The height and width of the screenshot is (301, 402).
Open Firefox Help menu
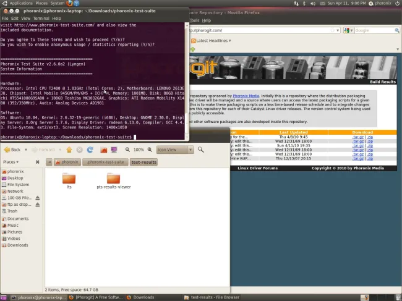[x=207, y=20]
